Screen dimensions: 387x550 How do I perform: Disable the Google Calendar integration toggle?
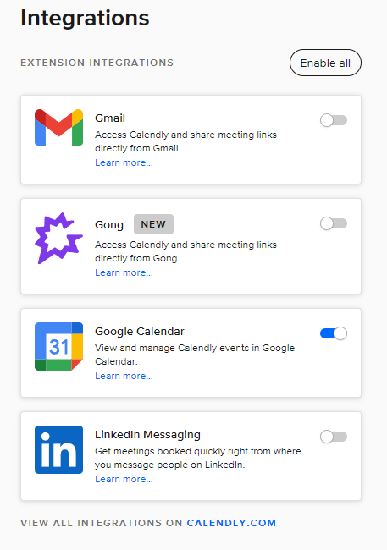click(334, 333)
